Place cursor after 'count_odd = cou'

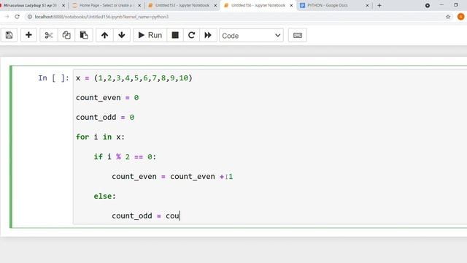click(x=180, y=216)
